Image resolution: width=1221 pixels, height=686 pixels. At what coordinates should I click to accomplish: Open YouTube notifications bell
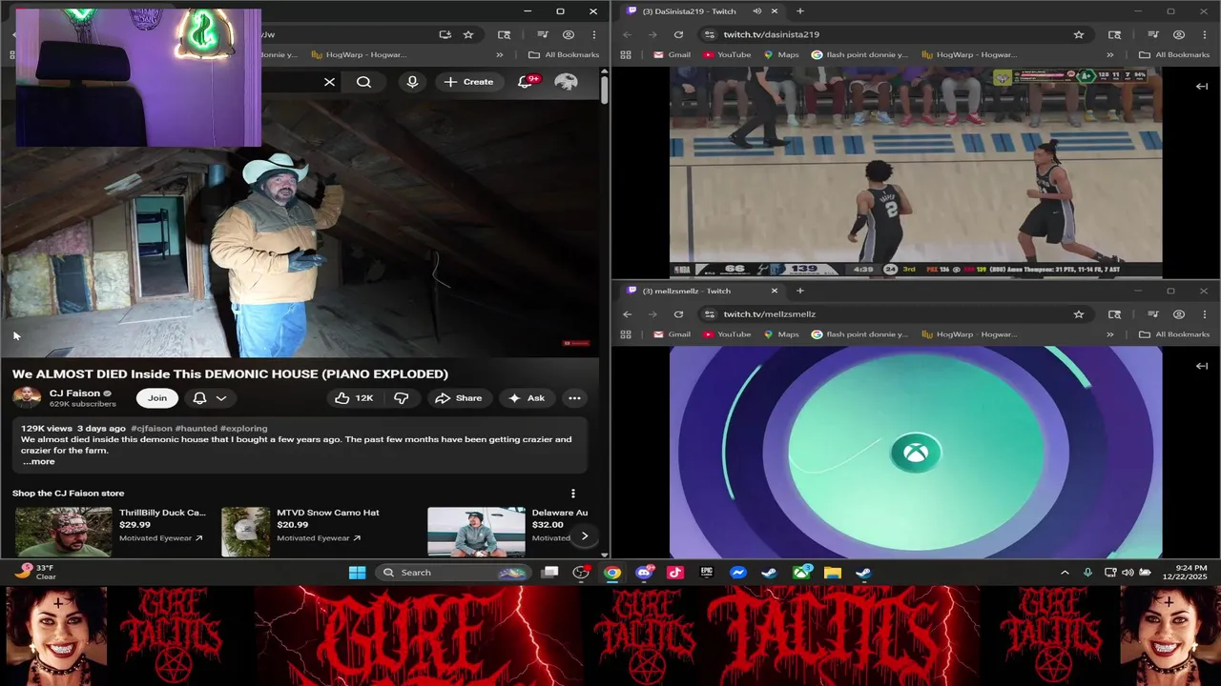(x=526, y=82)
